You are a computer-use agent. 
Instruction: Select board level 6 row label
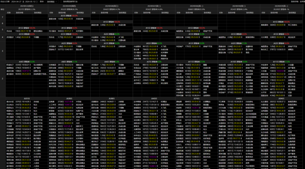[x=2, y=23]
